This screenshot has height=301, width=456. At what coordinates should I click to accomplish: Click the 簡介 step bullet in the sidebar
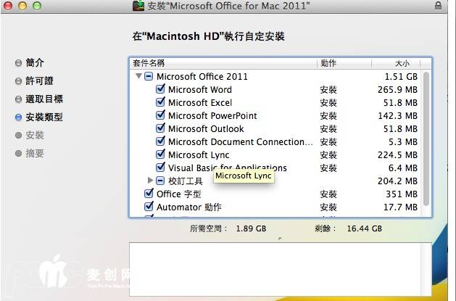pos(19,63)
